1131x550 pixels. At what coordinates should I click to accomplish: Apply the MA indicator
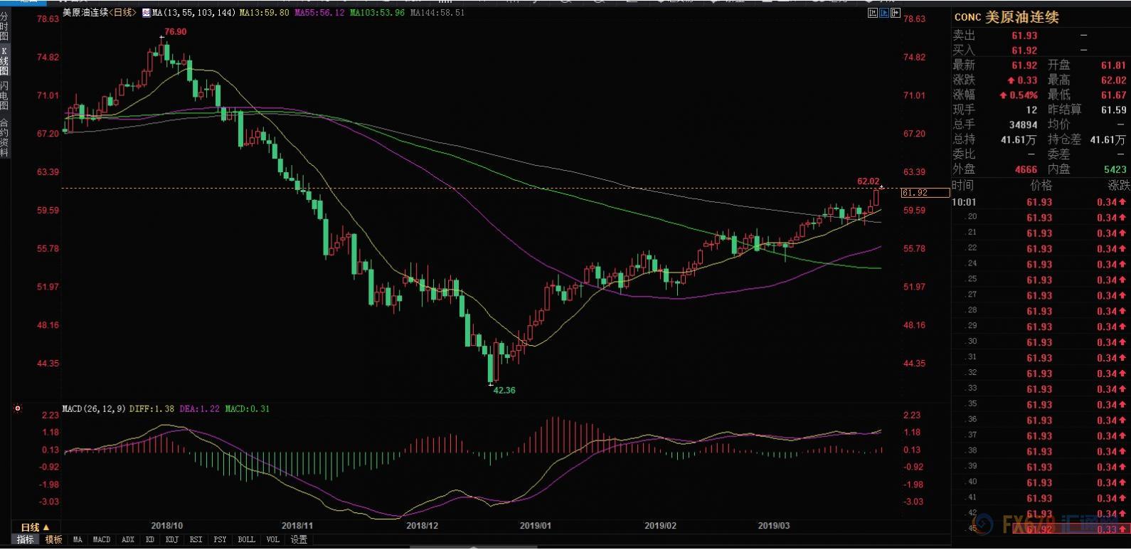click(x=78, y=540)
